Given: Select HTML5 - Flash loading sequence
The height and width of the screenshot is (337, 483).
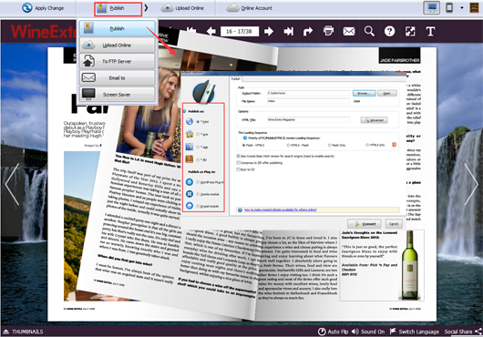Looking at the screenshot, I should click(288, 145).
